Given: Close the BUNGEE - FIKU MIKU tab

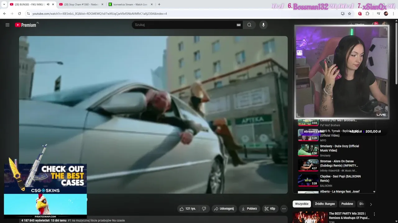Looking at the screenshot, I should [53, 5].
